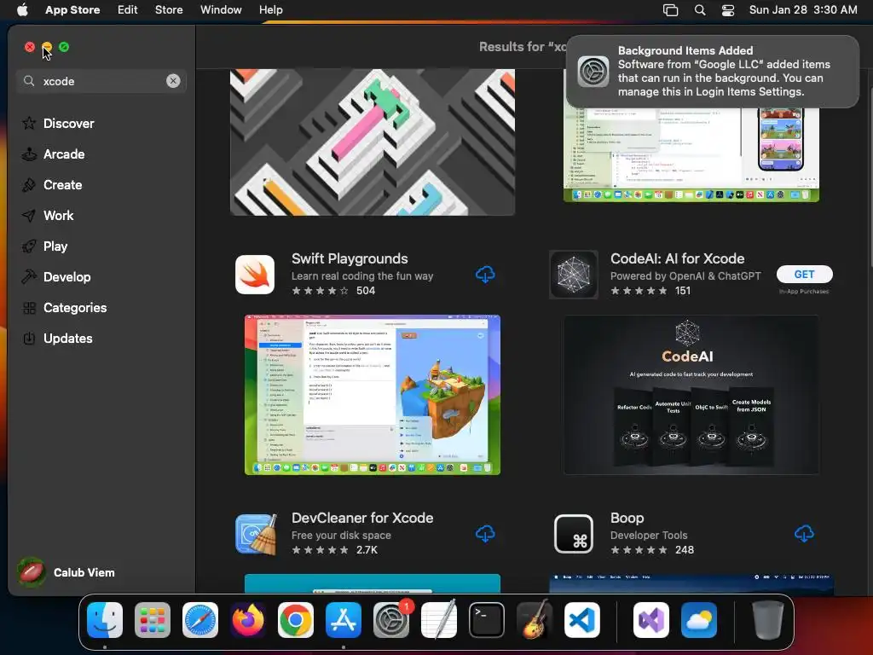873x655 pixels.
Task: Open the Swift Playgrounds title link
Action: (x=350, y=258)
